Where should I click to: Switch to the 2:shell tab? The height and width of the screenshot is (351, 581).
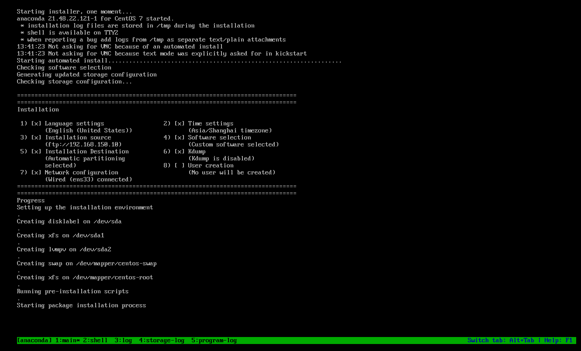pyautogui.click(x=96, y=341)
